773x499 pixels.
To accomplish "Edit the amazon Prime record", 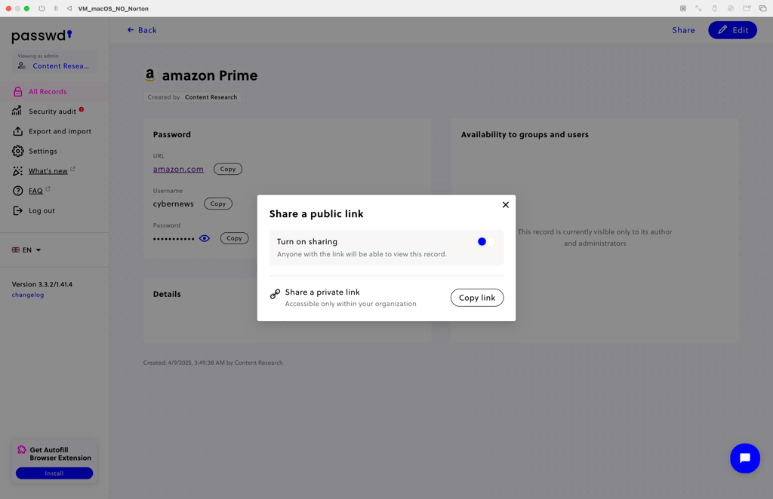I will pos(732,30).
